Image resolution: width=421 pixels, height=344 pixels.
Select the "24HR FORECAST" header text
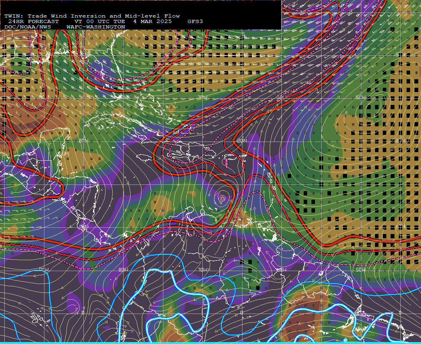click(33, 21)
